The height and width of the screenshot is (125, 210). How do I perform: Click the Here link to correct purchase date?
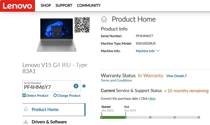click(152, 98)
